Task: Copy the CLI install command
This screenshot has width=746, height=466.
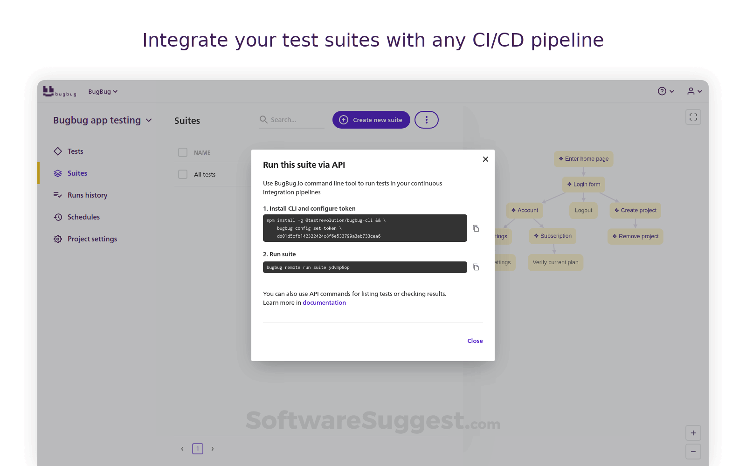Action: click(x=476, y=228)
